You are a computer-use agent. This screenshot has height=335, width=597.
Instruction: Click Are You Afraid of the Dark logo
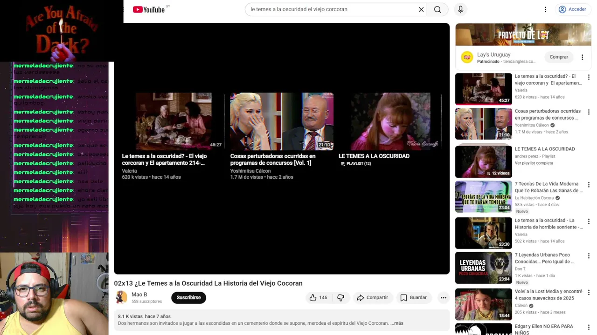tap(61, 31)
